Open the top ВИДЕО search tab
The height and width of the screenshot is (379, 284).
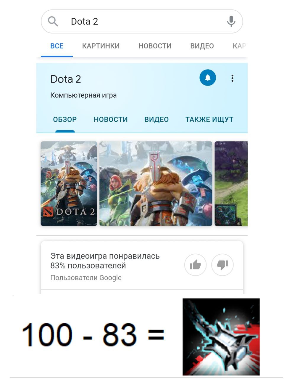click(x=202, y=46)
